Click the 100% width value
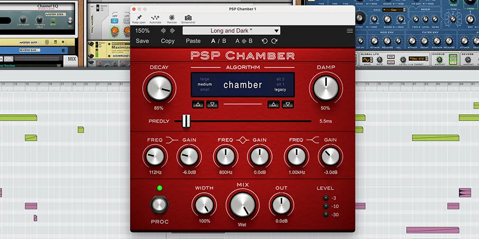 (204, 221)
